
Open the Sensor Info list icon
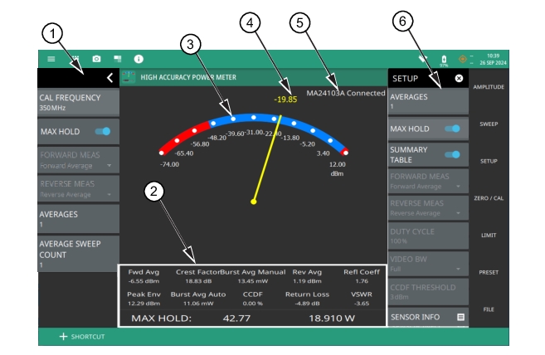click(460, 317)
